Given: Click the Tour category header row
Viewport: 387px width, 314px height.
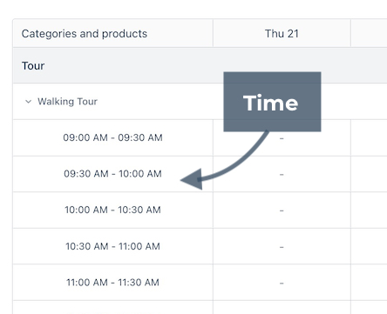Looking at the screenshot, I should pyautogui.click(x=200, y=65).
